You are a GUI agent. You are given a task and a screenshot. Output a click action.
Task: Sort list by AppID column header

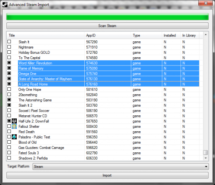tap(107, 35)
